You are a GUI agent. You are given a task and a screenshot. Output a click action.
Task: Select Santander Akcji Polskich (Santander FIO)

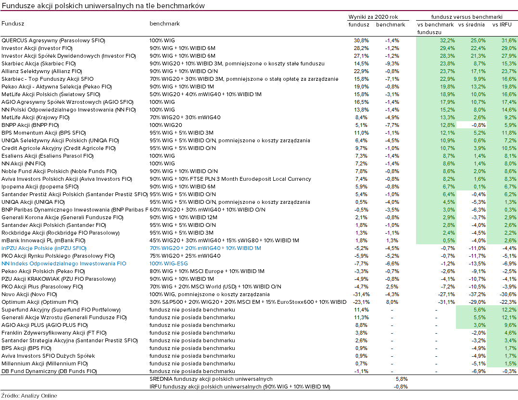(54, 225)
